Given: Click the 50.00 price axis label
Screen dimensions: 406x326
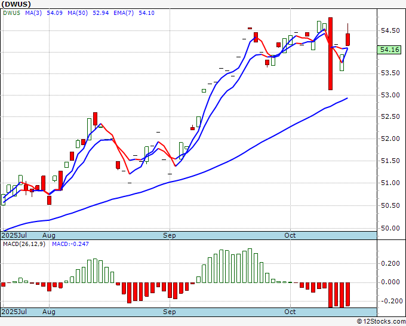Looking at the screenshot, I should pyautogui.click(x=390, y=229).
